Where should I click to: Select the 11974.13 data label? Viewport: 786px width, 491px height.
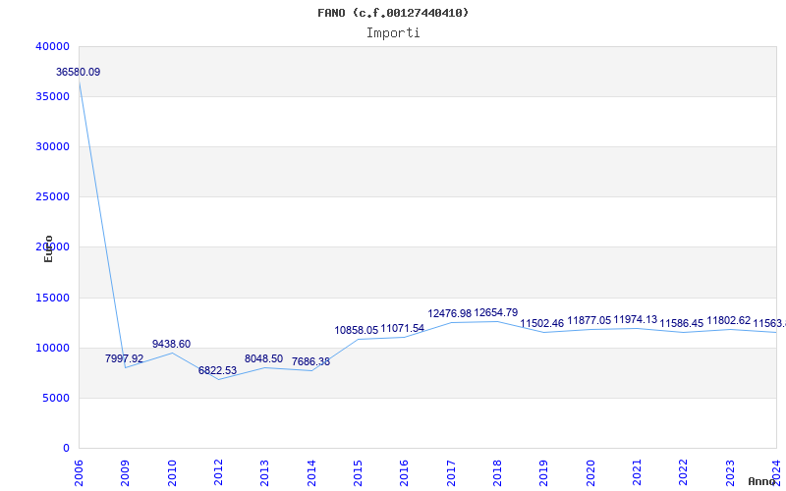coord(635,320)
